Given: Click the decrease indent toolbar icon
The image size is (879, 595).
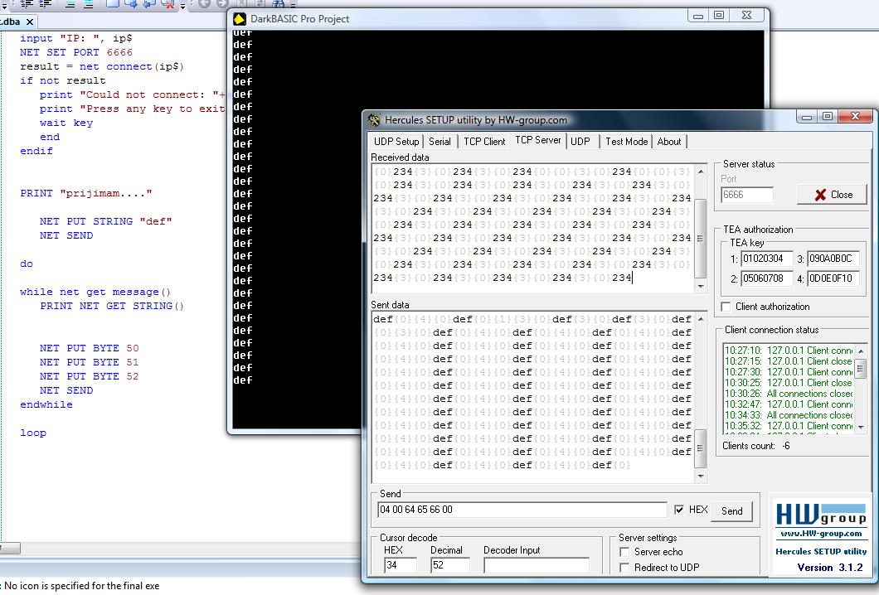Looking at the screenshot, I should 27,4.
